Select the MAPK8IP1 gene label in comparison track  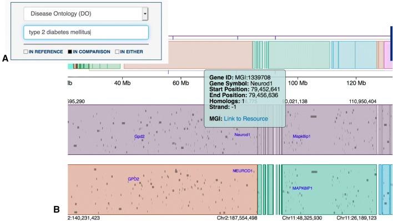(x=303, y=188)
